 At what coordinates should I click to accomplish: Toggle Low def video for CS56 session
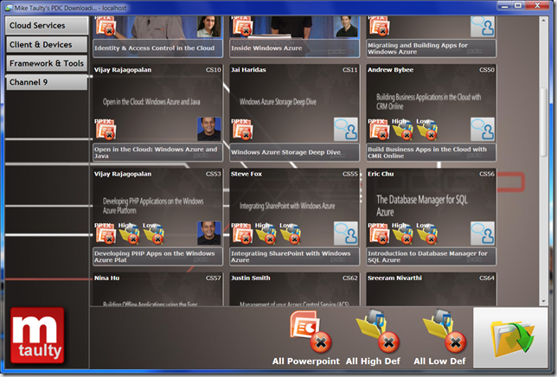(427, 233)
